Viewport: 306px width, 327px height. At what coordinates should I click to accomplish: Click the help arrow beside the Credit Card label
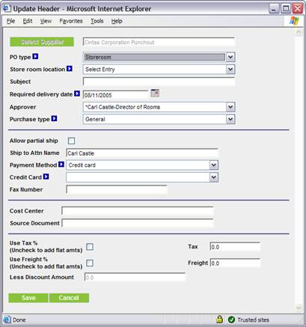point(46,177)
